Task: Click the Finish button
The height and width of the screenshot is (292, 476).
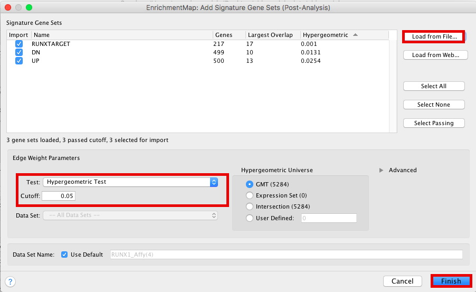Action: point(451,281)
